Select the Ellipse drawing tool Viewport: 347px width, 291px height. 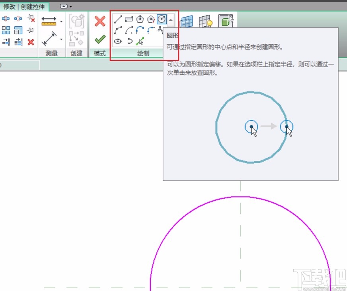click(x=118, y=41)
